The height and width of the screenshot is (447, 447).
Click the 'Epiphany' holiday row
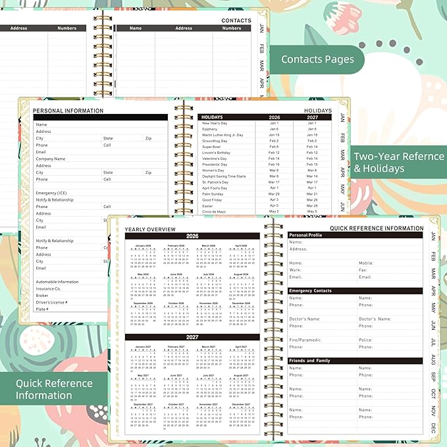[x=265, y=129]
